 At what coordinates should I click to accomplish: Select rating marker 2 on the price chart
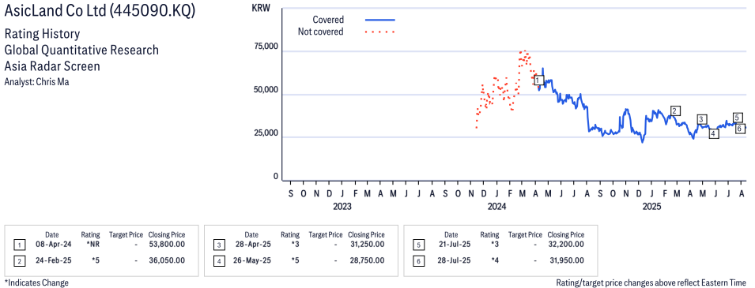[x=675, y=110]
